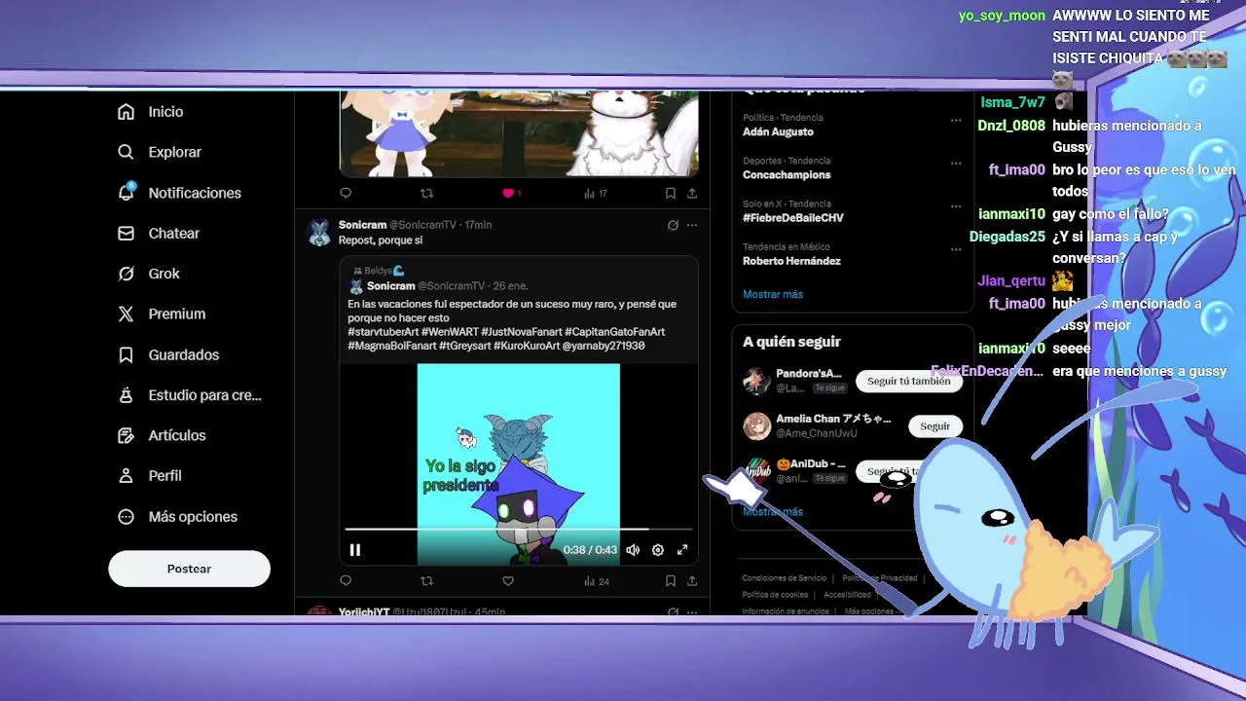Click the Explorar magnifier icon
Image resolution: width=1246 pixels, height=701 pixels.
(126, 152)
